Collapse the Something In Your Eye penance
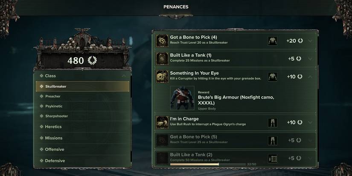The width and height of the screenshot is (352, 176). coord(310,77)
